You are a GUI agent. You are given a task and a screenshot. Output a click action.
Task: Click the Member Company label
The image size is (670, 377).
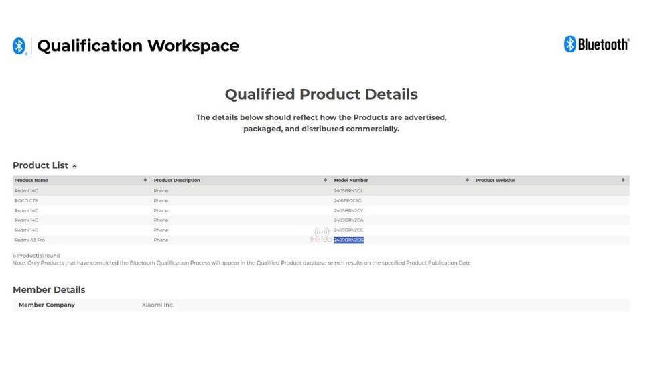(47, 305)
